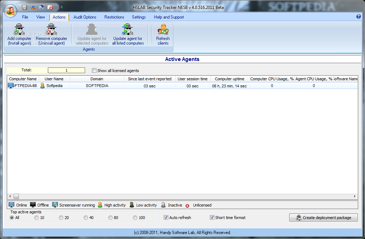The image size is (365, 239).
Task: Click the Offline legend black monitor icon
Action: pyautogui.click(x=33, y=205)
